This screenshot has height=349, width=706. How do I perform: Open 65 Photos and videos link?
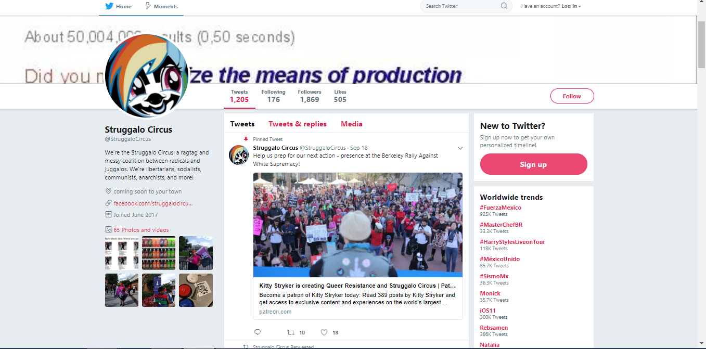tap(141, 230)
